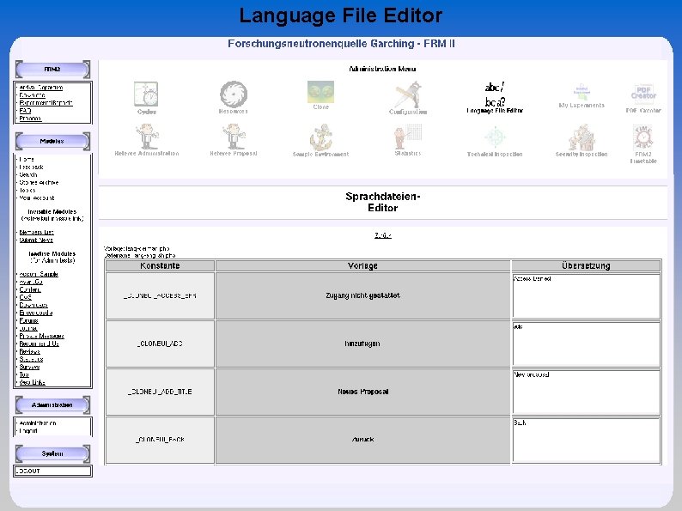Open the Administration link in sidebar

tap(38, 423)
